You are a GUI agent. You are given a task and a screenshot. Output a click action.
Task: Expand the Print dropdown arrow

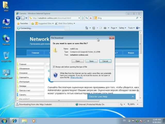coord(108,28)
